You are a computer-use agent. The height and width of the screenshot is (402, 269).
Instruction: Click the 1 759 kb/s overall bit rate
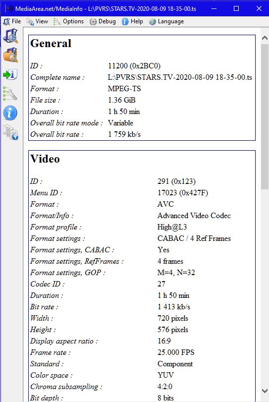[x=124, y=134]
